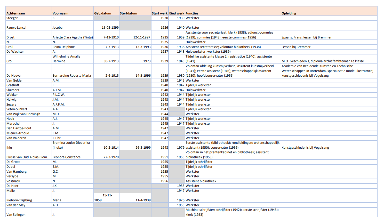Select the Opleiding column header
This screenshot has height=224, width=384.
289,13
